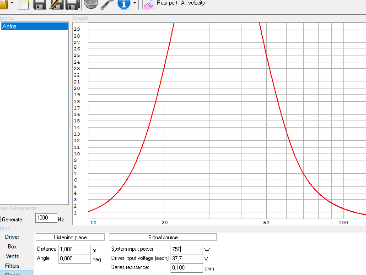Expand the dropdown arrow beside open folder
366x275 pixels.
click(x=11, y=3)
